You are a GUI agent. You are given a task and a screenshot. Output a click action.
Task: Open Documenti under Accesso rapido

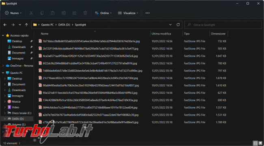coord(19,53)
